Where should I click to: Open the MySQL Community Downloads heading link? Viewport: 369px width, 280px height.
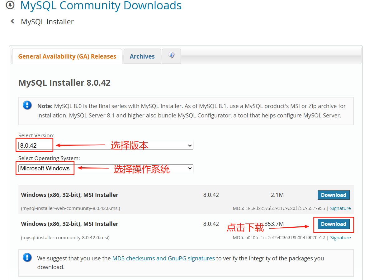coord(101,5)
